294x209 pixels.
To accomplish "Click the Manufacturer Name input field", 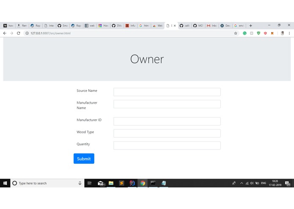I will (x=167, y=104).
